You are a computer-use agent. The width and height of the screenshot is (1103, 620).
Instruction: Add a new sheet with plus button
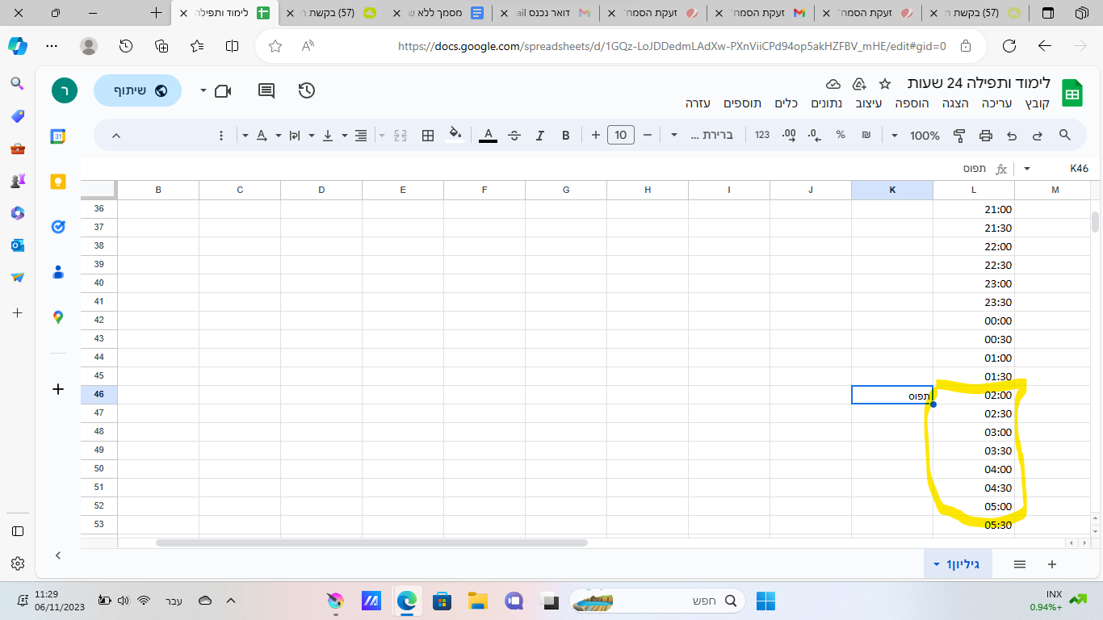coord(1051,564)
